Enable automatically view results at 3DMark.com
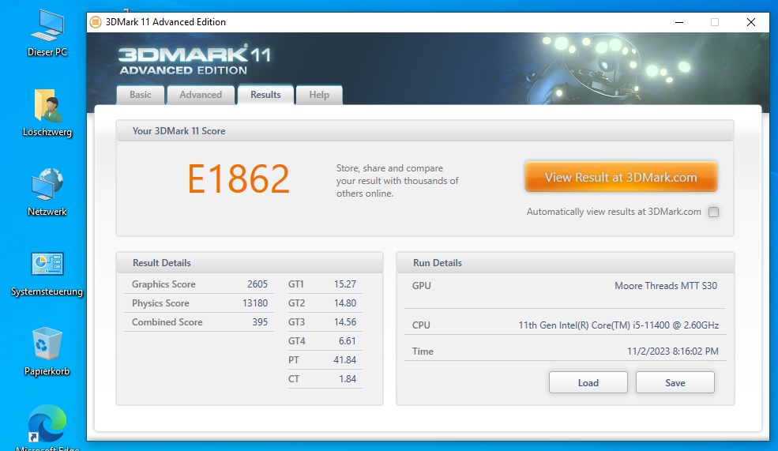The height and width of the screenshot is (451, 778). pos(713,212)
